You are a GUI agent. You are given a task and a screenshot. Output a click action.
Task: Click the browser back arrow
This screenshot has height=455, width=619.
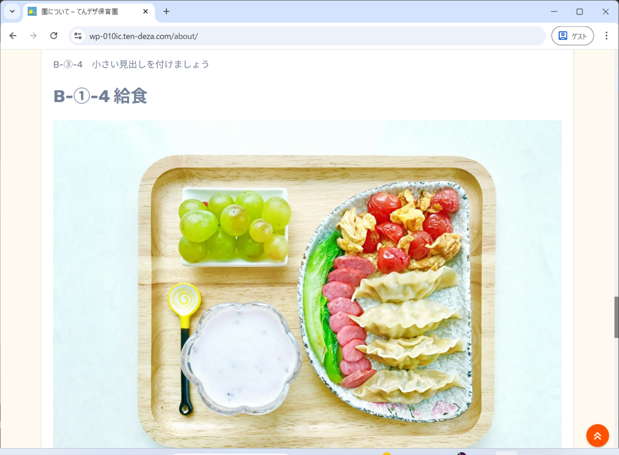(x=13, y=36)
